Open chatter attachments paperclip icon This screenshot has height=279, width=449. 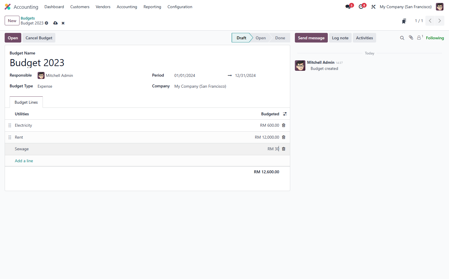411,38
